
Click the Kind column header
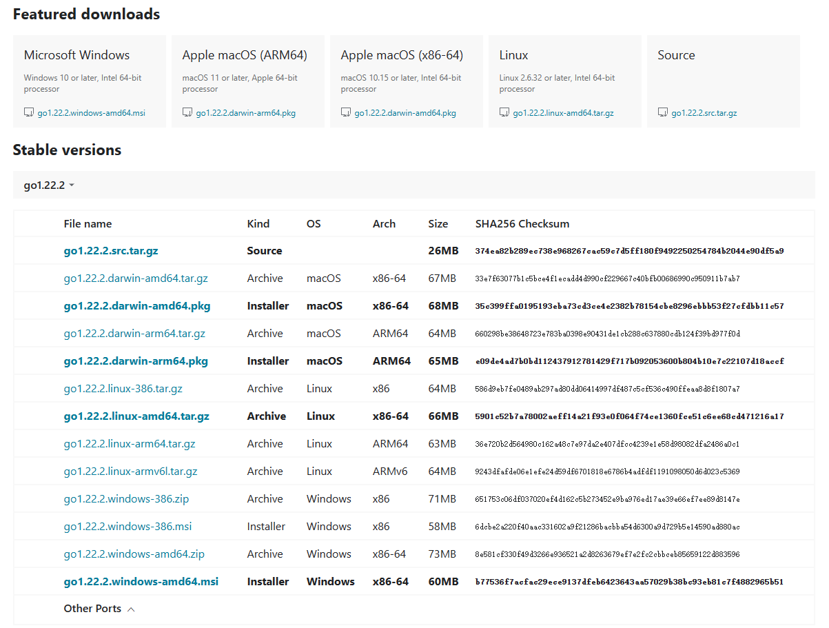(258, 224)
